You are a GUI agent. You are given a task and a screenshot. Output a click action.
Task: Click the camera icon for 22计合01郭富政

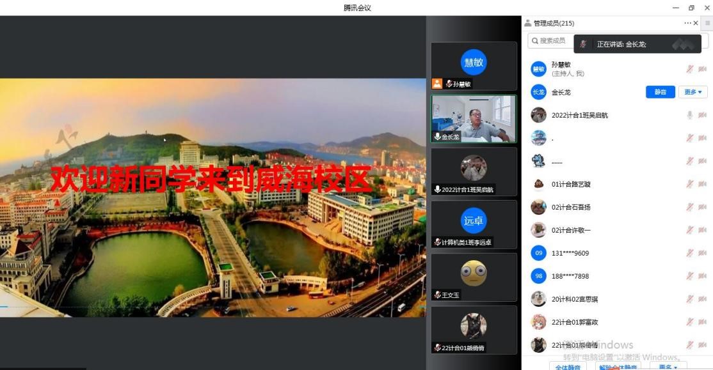tap(702, 322)
